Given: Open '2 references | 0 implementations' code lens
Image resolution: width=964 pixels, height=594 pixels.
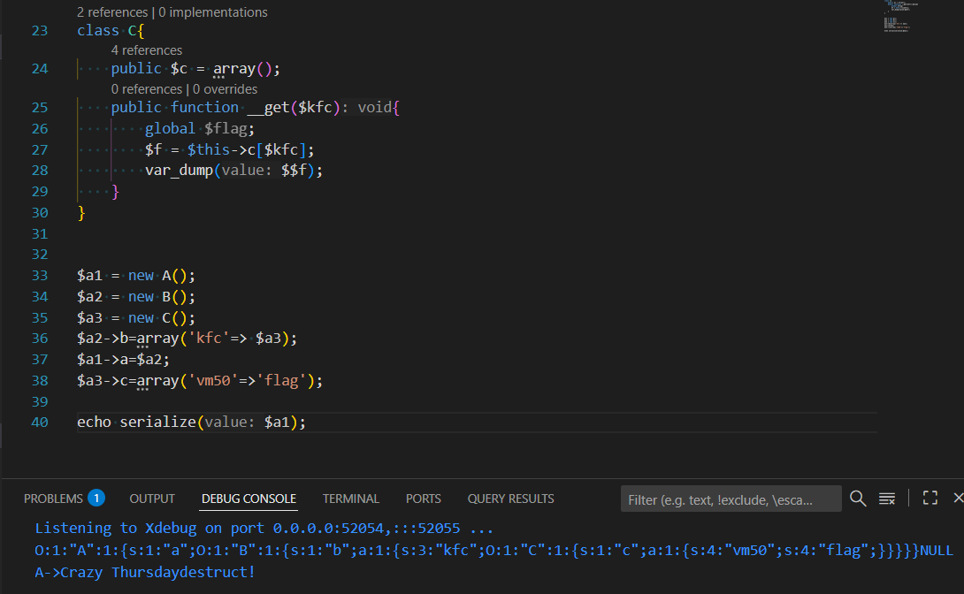Looking at the screenshot, I should click(x=172, y=12).
